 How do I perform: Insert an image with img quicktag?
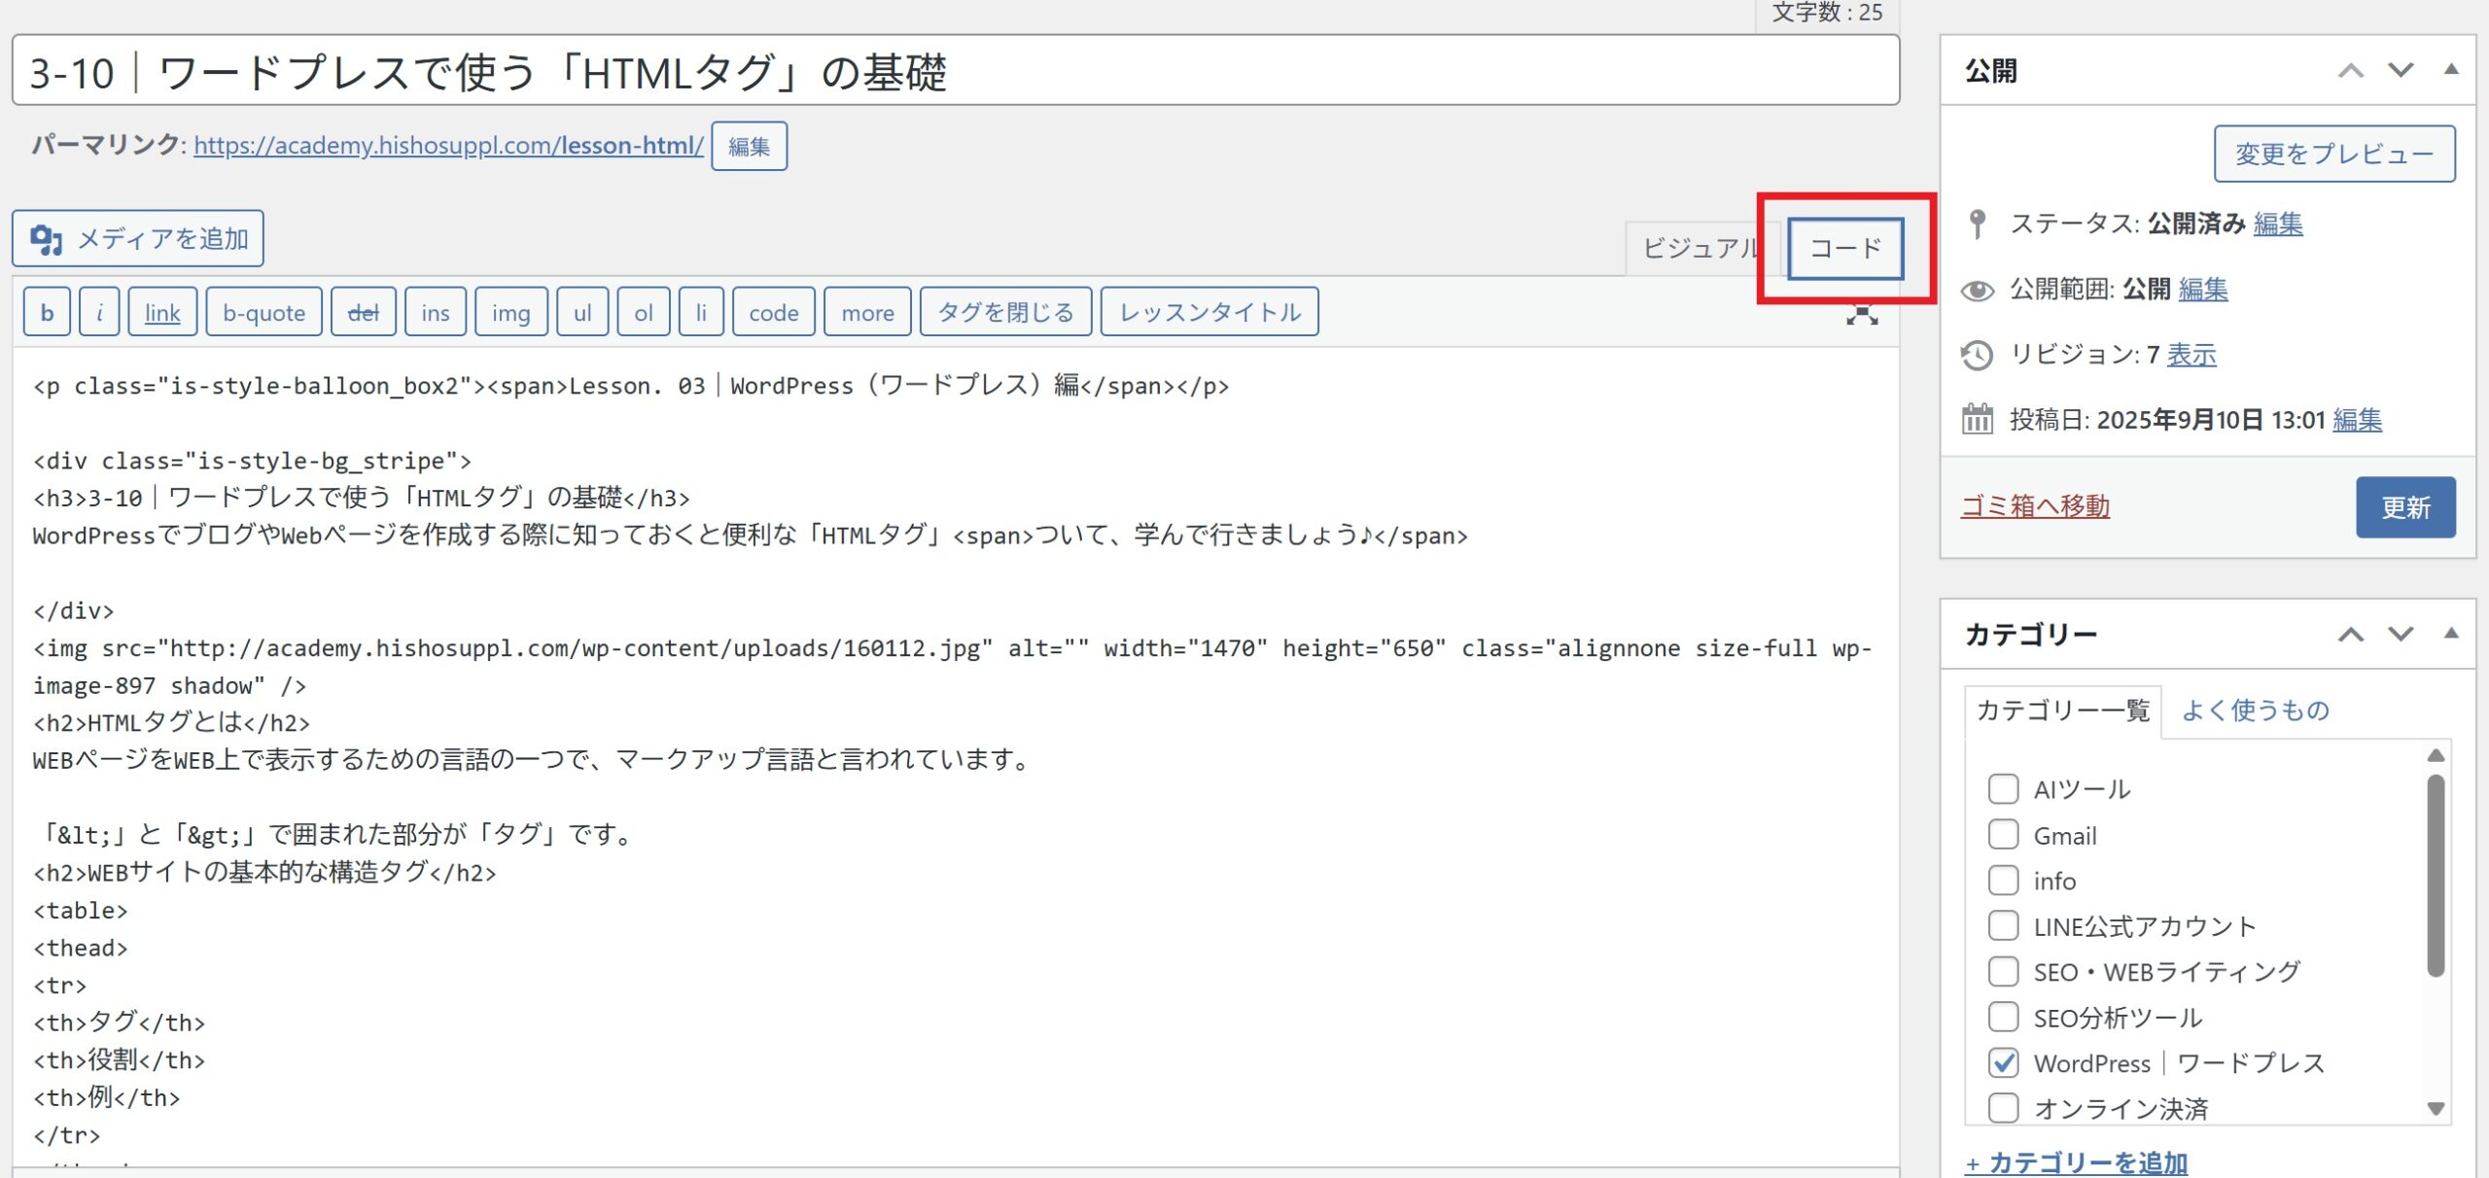tap(510, 312)
